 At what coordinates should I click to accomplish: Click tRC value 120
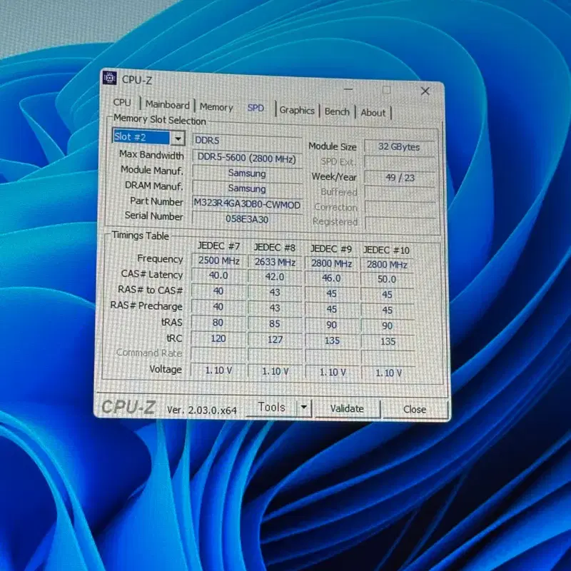pyautogui.click(x=218, y=338)
